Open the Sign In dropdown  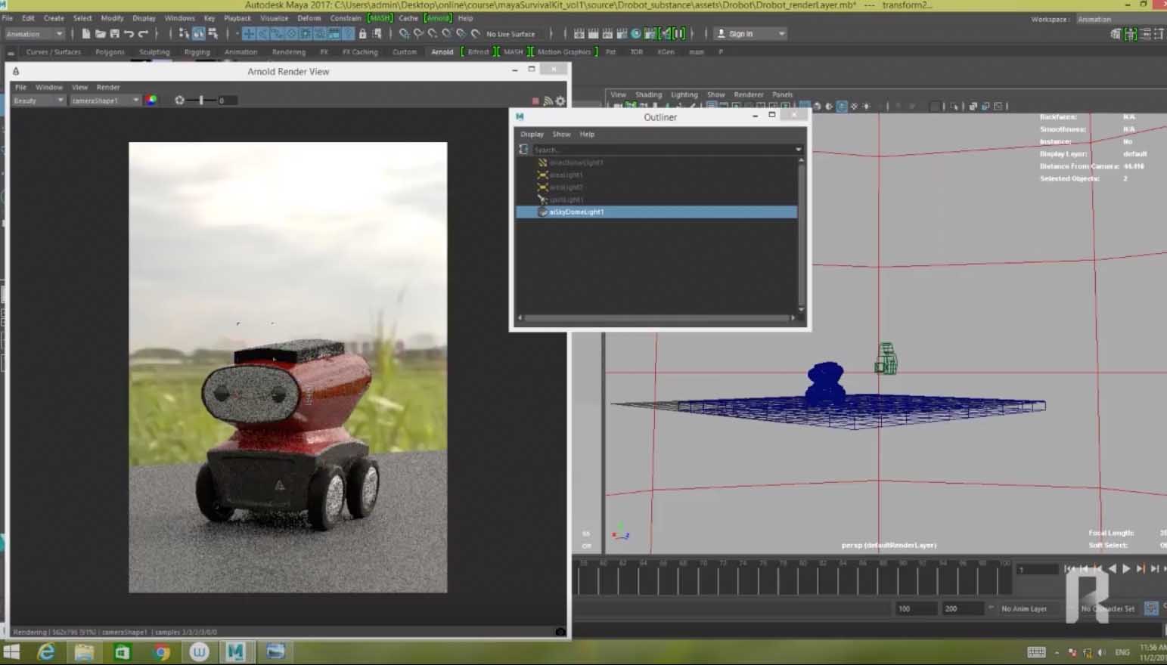pos(750,34)
